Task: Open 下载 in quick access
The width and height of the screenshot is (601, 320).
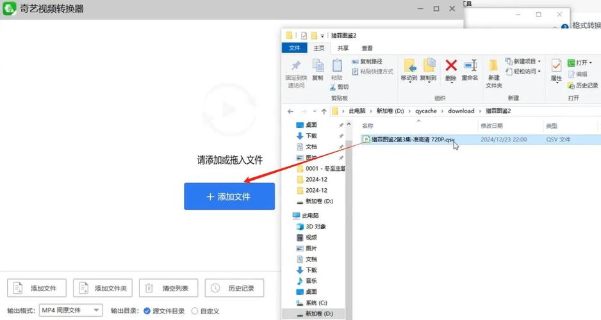Action: point(311,136)
